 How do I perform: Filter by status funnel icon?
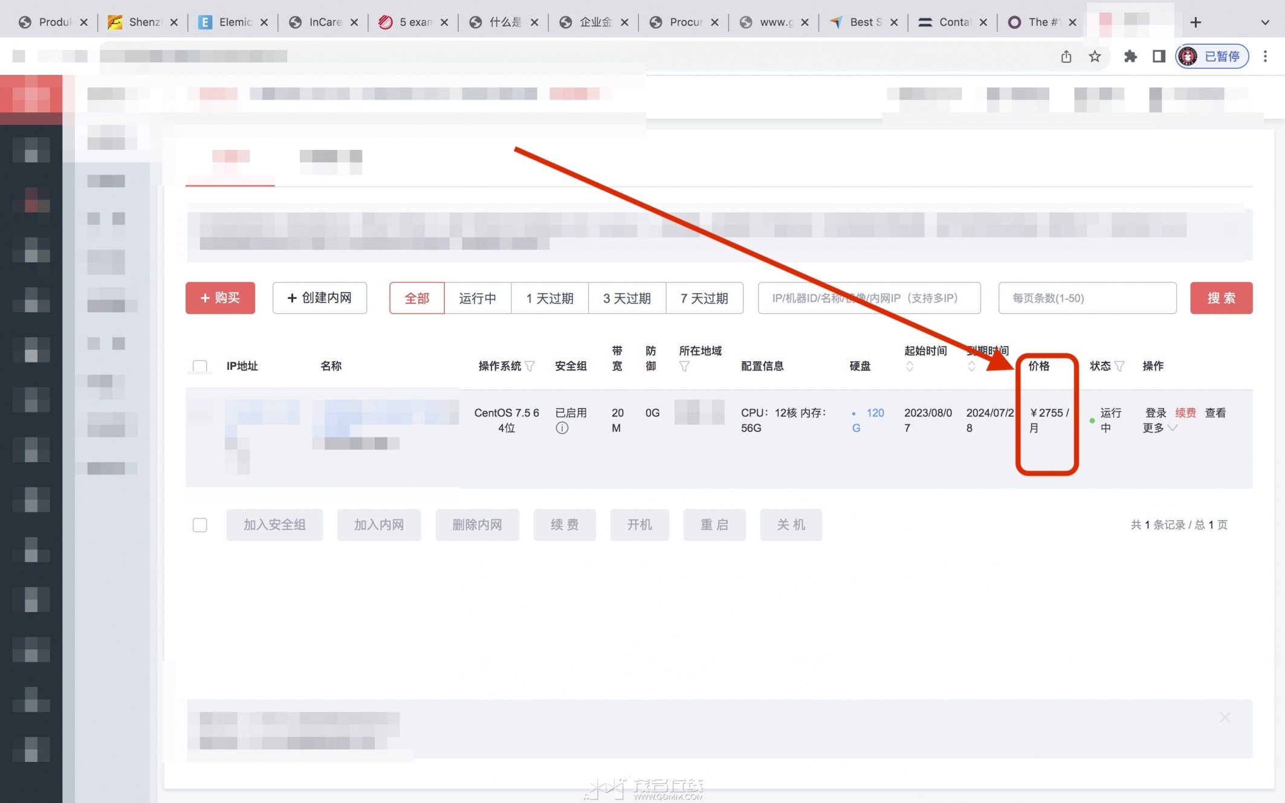pyautogui.click(x=1119, y=366)
